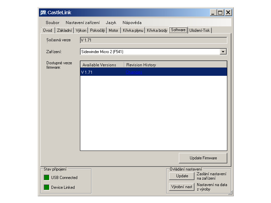Click the USB Connected green indicator
The width and height of the screenshot is (271, 203).
(x=46, y=178)
